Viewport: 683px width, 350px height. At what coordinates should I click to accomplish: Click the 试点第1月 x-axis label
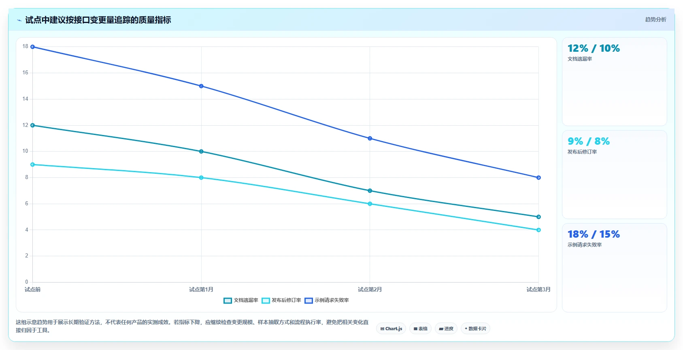[x=201, y=289]
